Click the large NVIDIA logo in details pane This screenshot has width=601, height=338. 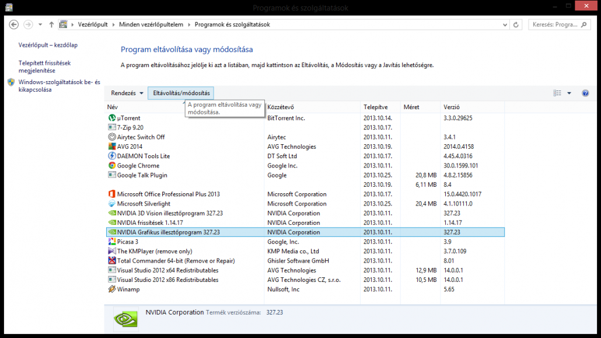coord(125,319)
